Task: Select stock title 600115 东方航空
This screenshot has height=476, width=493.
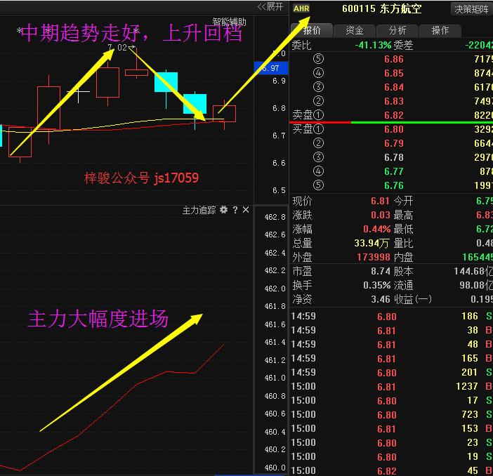Action: tap(382, 9)
